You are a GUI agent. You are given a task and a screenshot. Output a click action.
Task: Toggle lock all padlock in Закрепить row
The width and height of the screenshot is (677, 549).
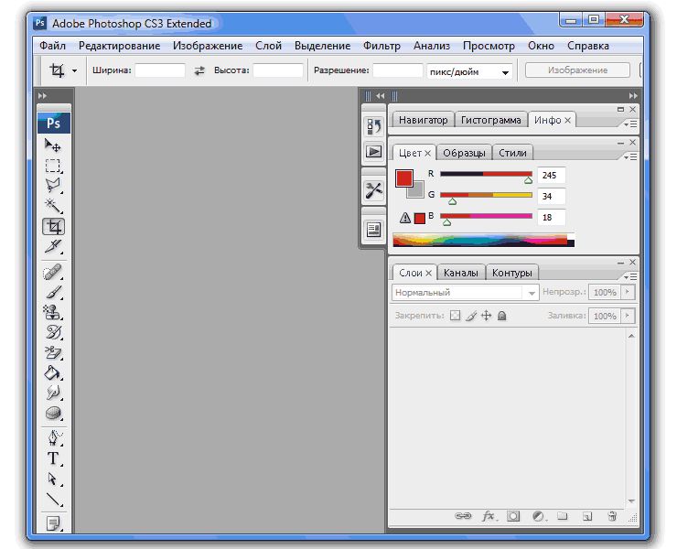pyautogui.click(x=502, y=316)
